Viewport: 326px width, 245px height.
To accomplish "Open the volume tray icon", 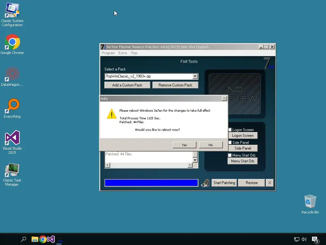I will point(304,239).
